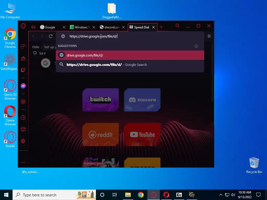Screen dimensions: 267x200
Task: Click the globe icon in address bar
Action: tap(63, 36)
